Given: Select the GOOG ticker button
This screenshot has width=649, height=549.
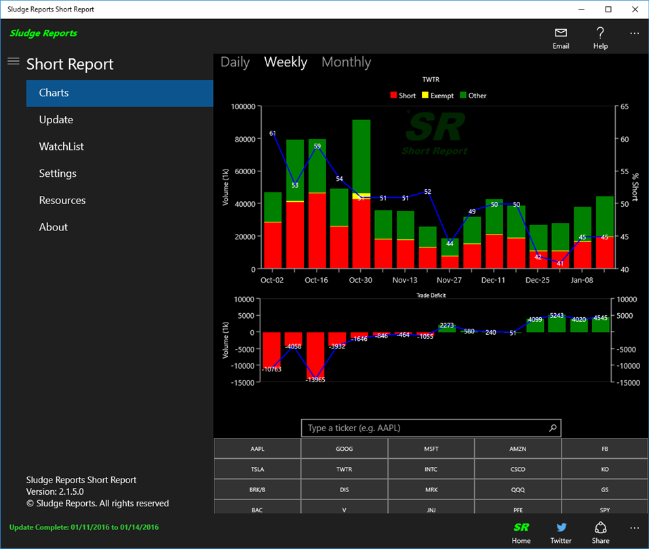Looking at the screenshot, I should (344, 449).
